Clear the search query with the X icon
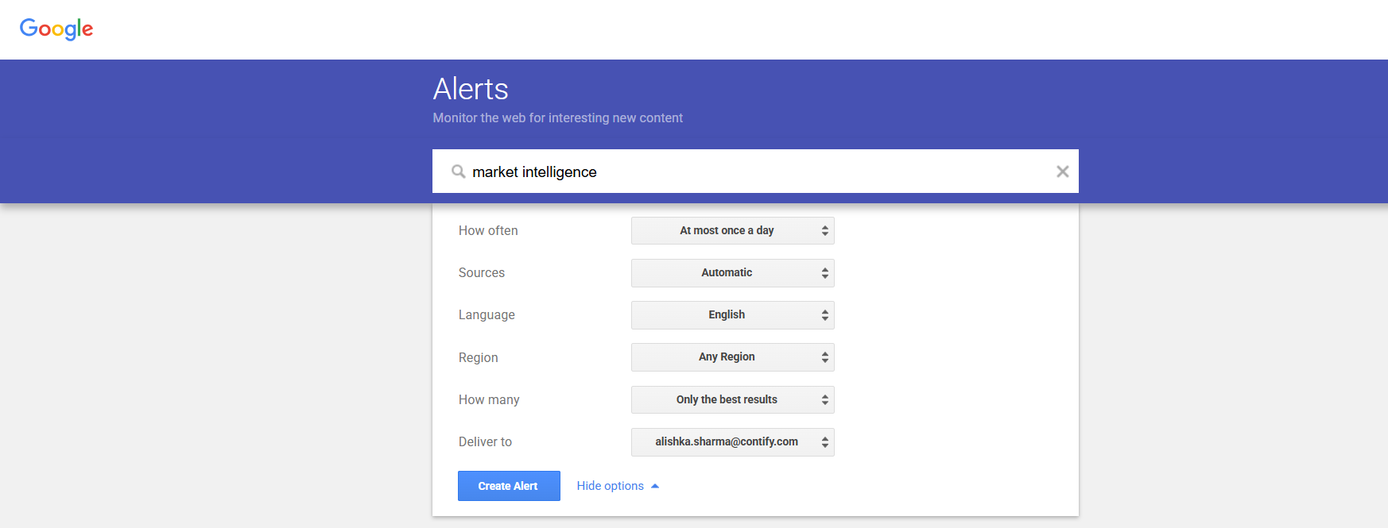This screenshot has width=1388, height=528. [1062, 172]
